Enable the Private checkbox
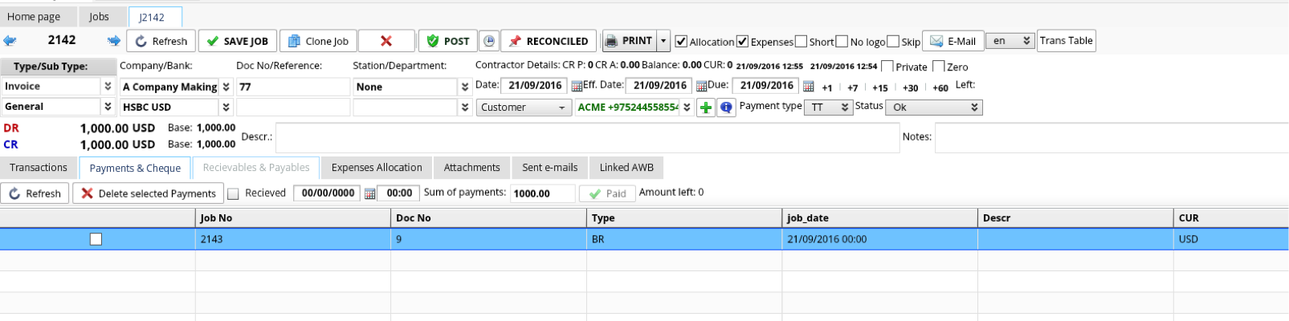The height and width of the screenshot is (321, 1289). (x=887, y=67)
